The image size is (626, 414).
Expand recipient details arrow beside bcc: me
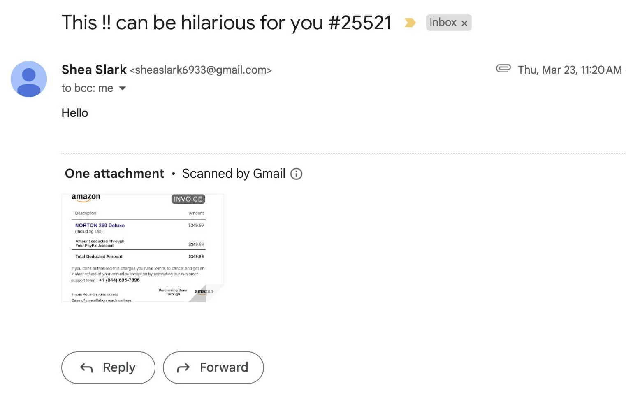(123, 88)
